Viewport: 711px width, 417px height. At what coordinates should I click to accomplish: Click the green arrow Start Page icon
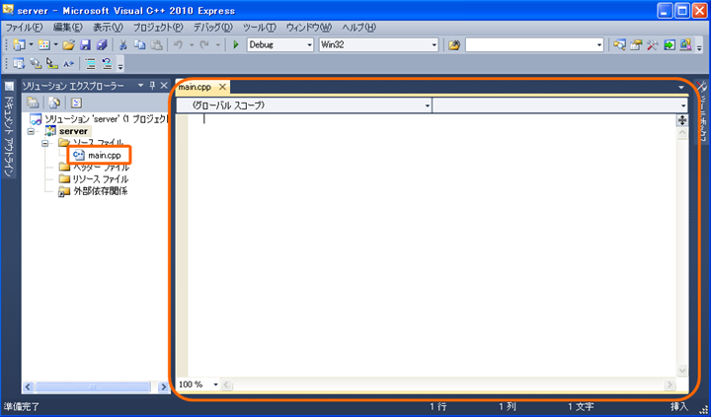pyautogui.click(x=670, y=44)
